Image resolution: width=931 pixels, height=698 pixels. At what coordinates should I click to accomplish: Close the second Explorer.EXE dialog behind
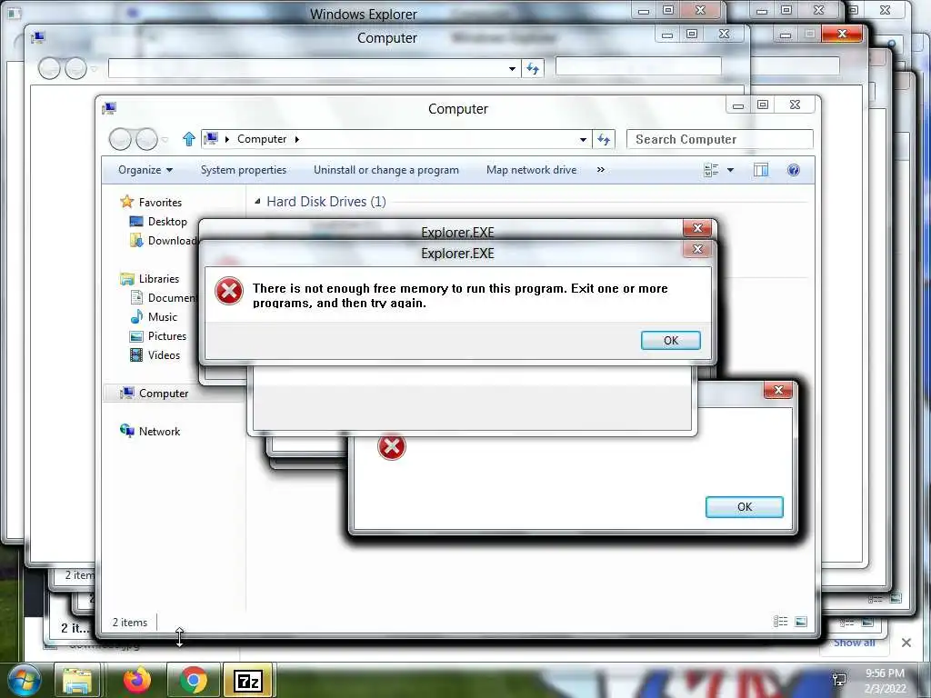click(697, 227)
